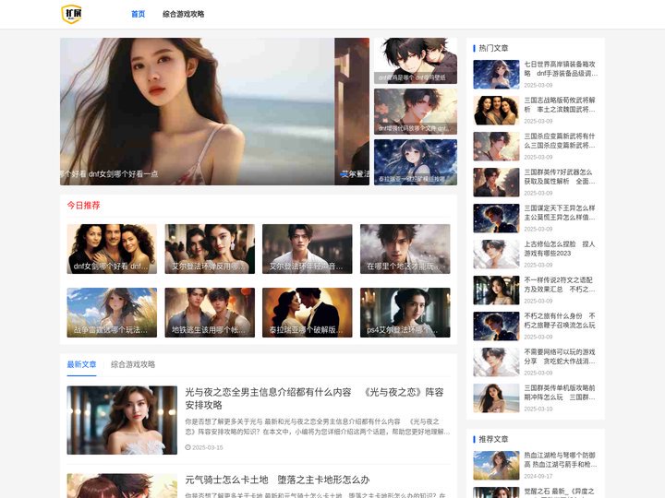Open the '地铁逃生该用哪个帐' recommended card

pyautogui.click(x=210, y=313)
